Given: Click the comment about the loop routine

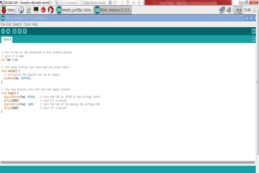Looking at the screenshot, I should [36, 89].
